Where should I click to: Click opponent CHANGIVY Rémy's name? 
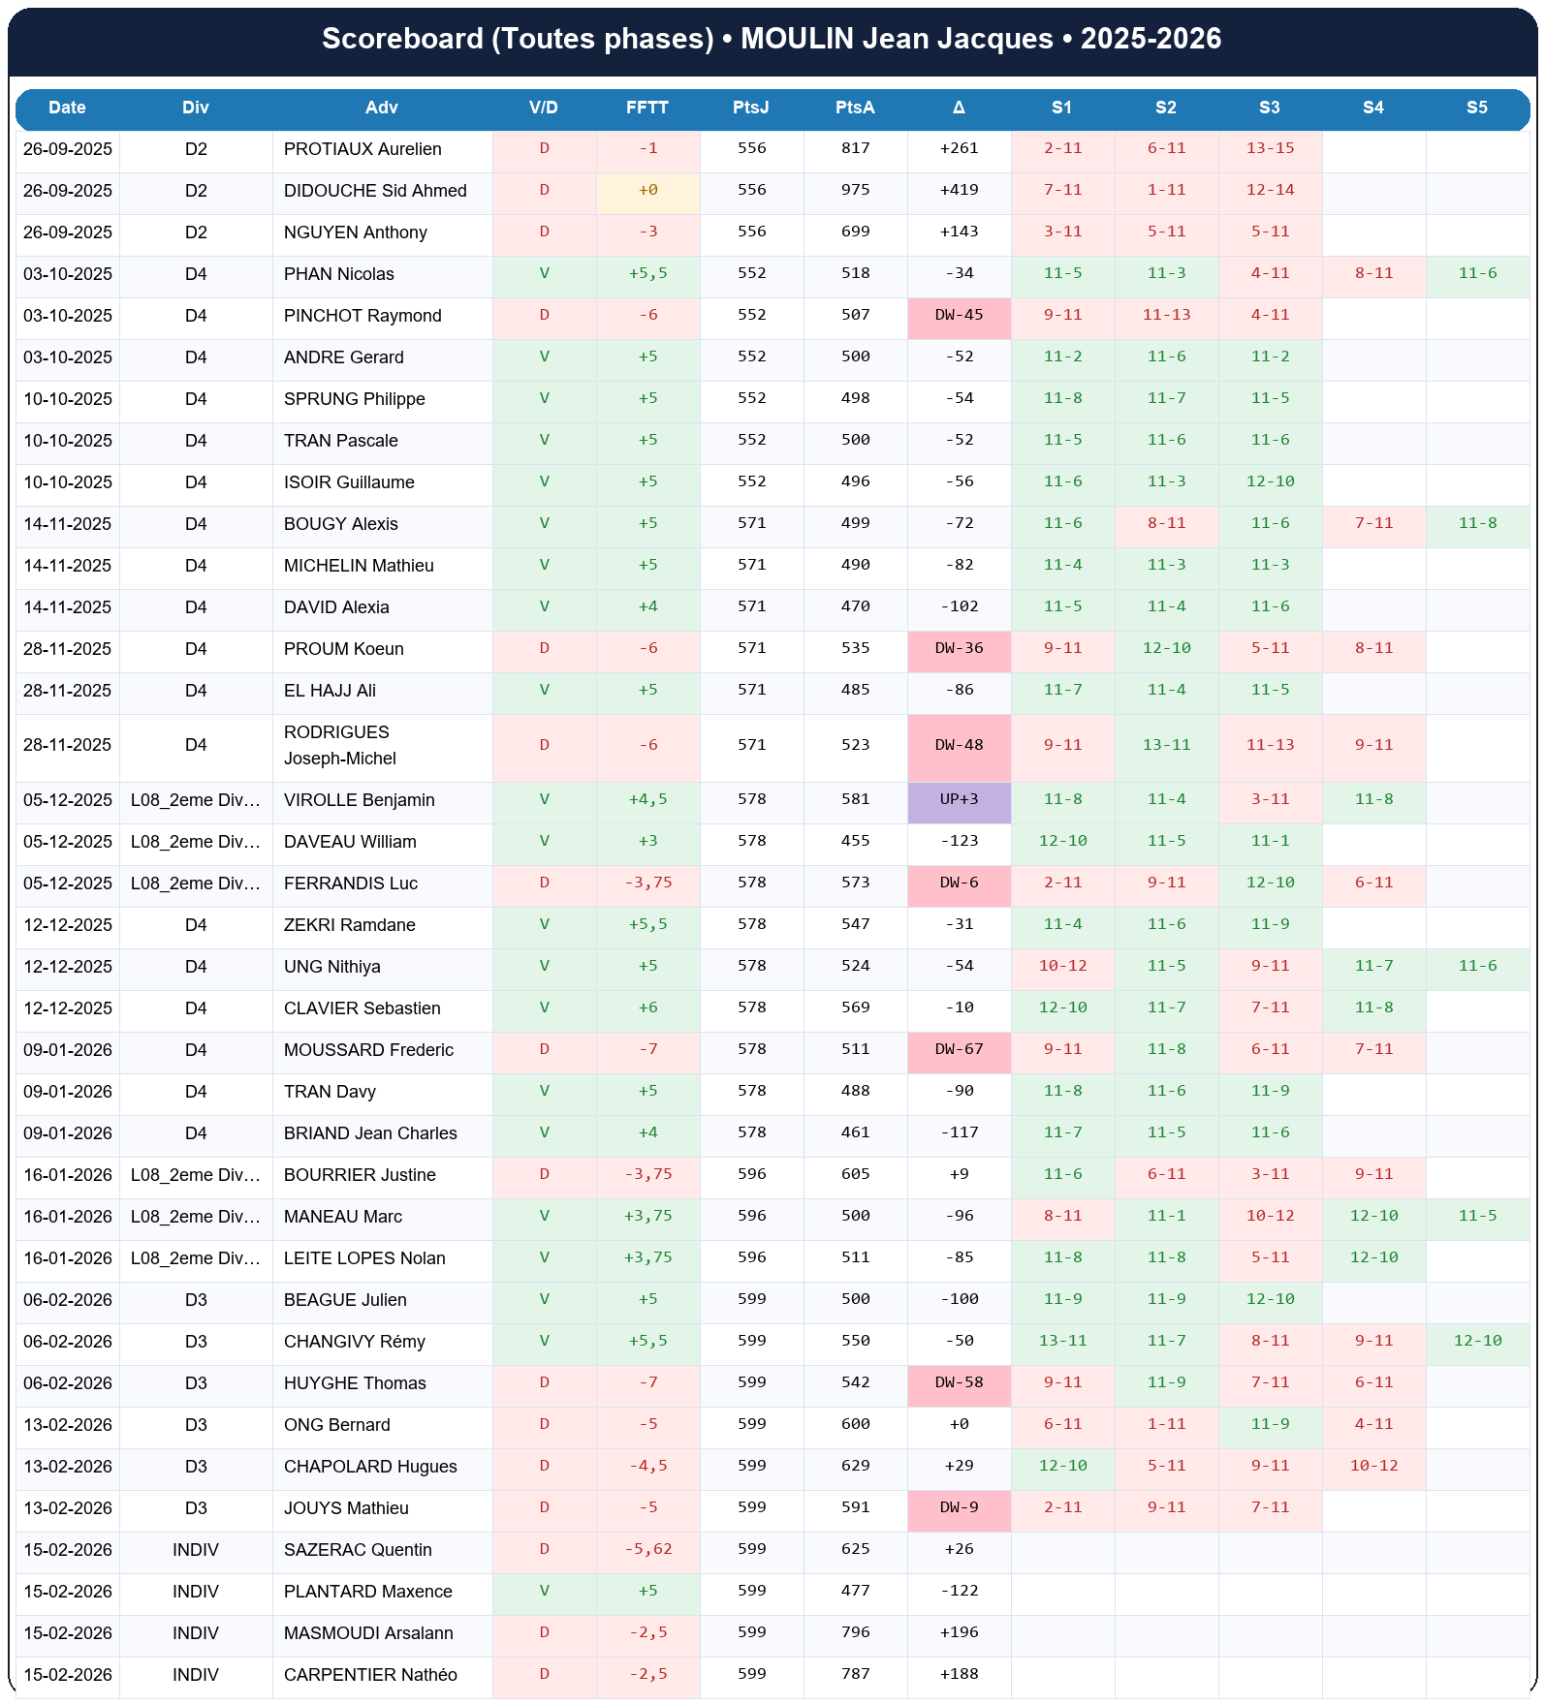355,1342
